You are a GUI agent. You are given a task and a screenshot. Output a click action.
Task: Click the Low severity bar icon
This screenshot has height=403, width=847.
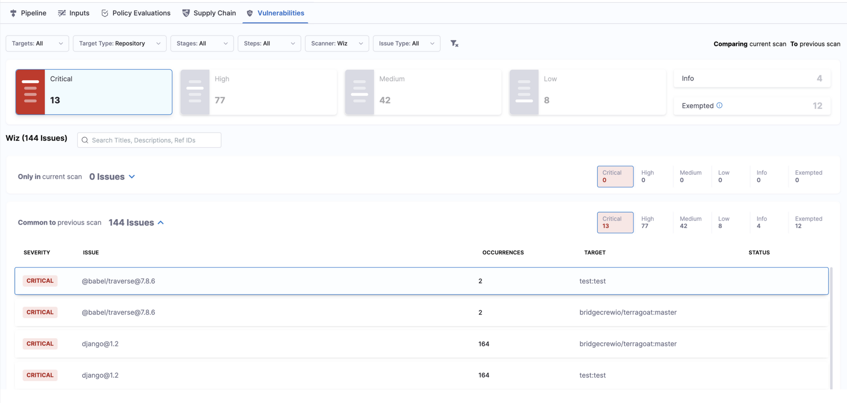coord(524,92)
